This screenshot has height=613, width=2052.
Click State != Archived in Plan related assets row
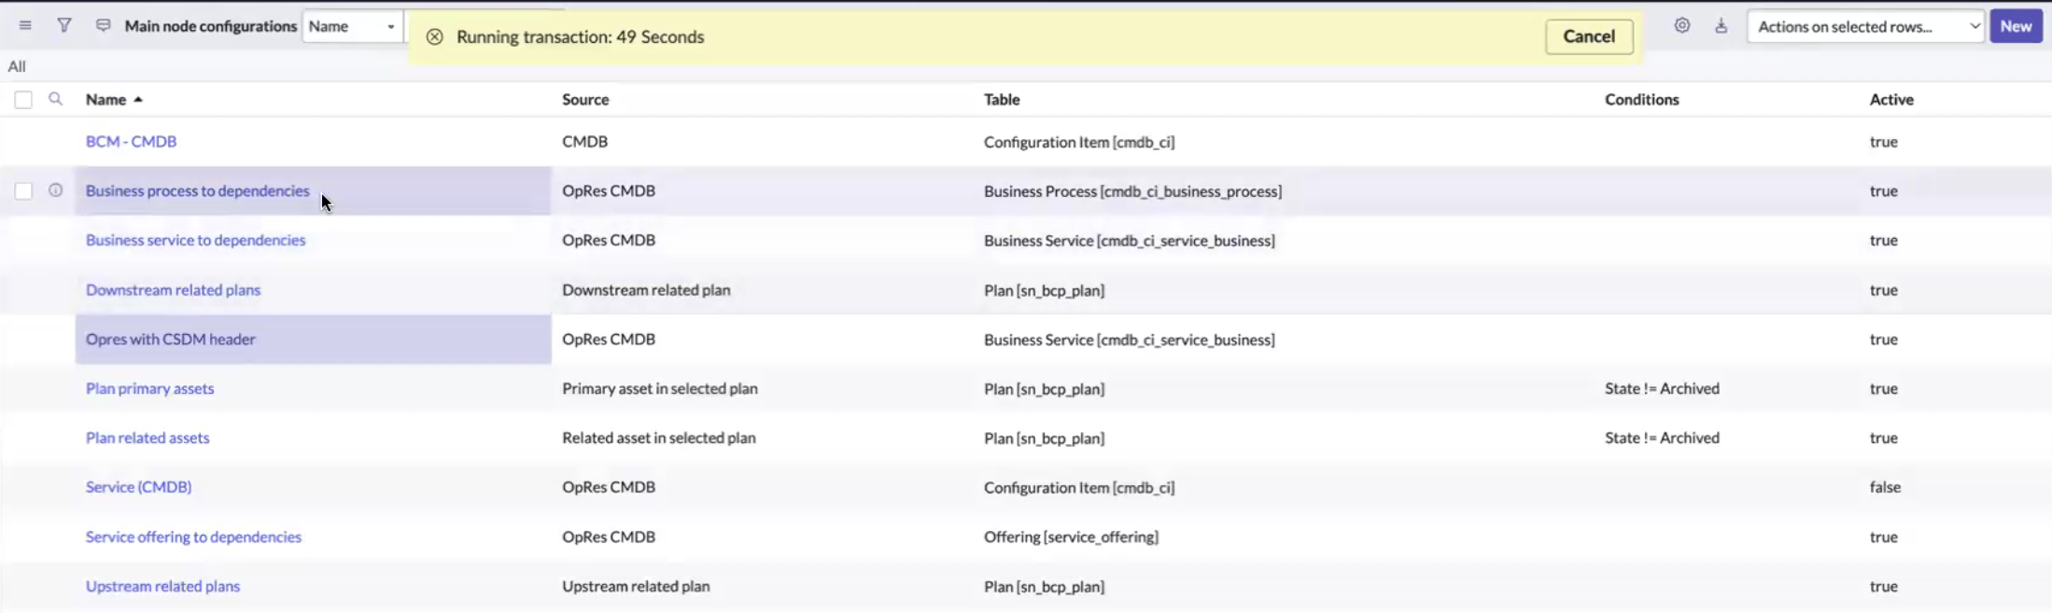[x=1662, y=438]
